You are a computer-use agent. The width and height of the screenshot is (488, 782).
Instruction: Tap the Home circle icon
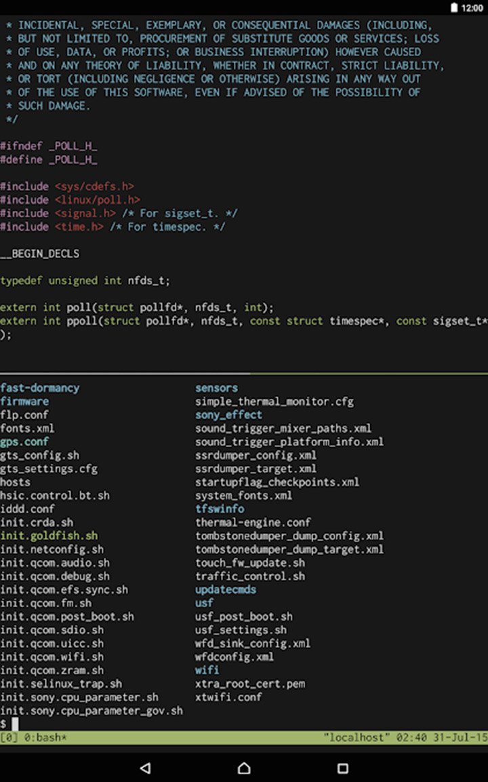click(x=243, y=767)
